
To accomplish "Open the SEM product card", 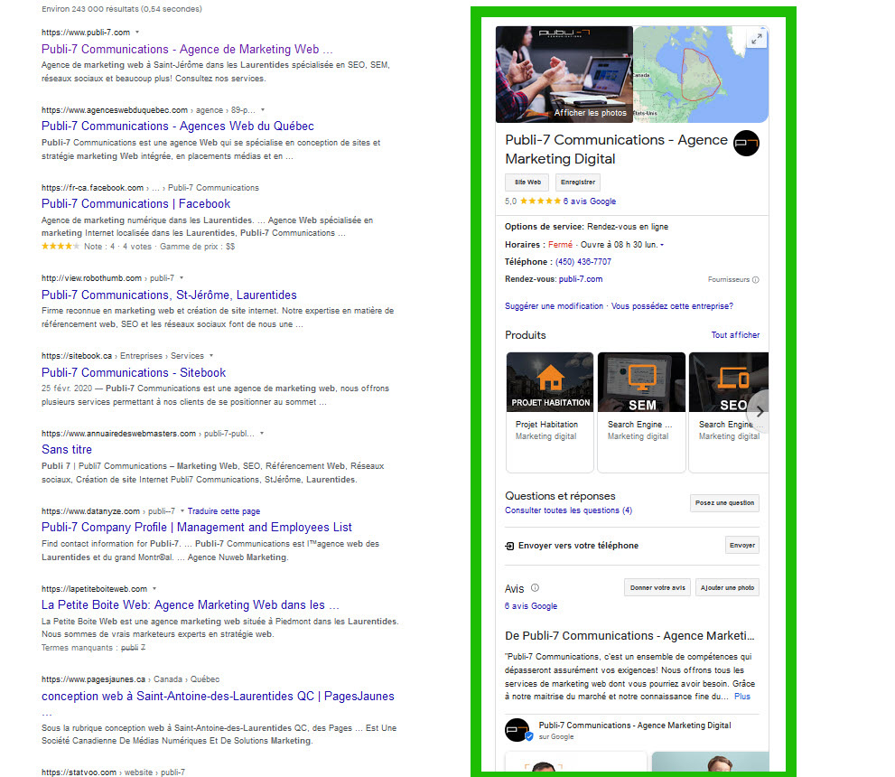I will (x=641, y=412).
